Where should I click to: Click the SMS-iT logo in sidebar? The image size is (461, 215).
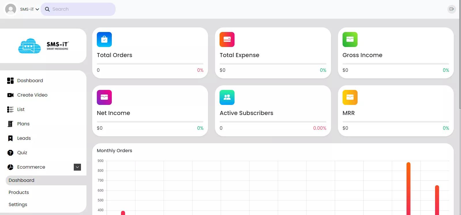(x=43, y=46)
